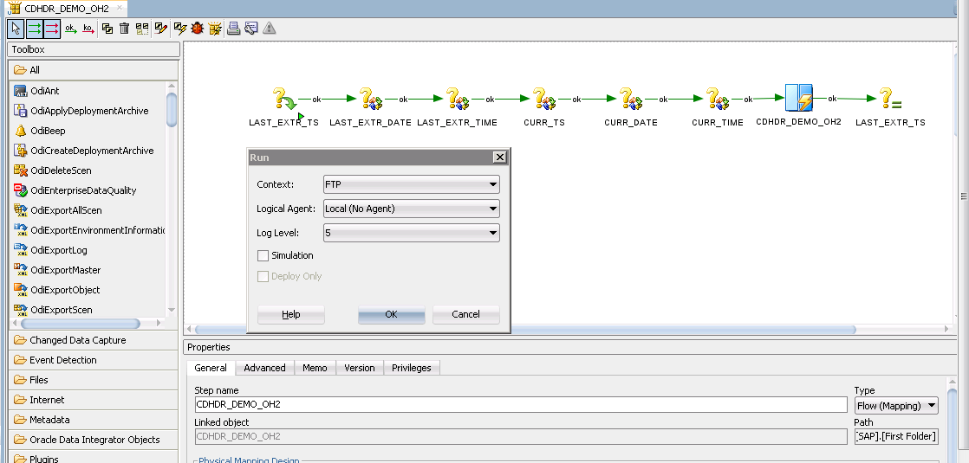
Task: Click the edit selected step pencil icon
Action: point(160,29)
